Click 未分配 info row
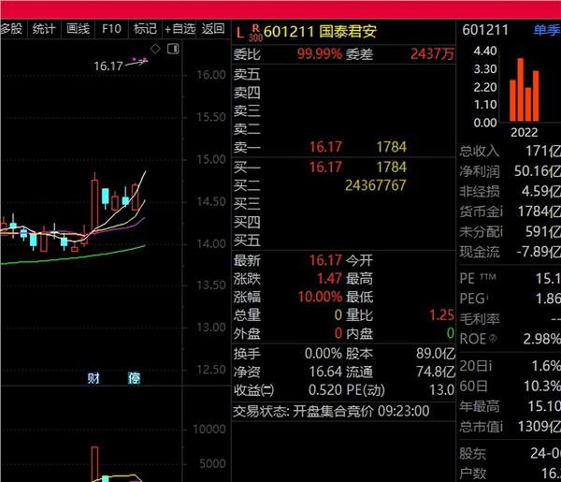 510,232
